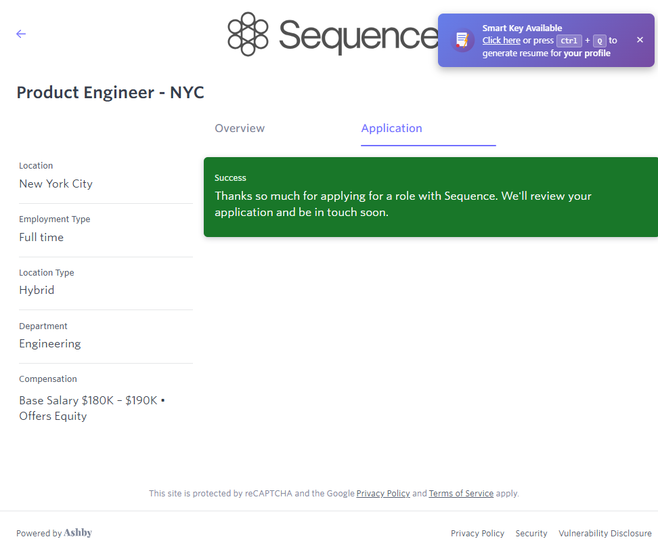Screen dimensions: 658x556
Task: Open the Security footer link
Action: (x=531, y=534)
